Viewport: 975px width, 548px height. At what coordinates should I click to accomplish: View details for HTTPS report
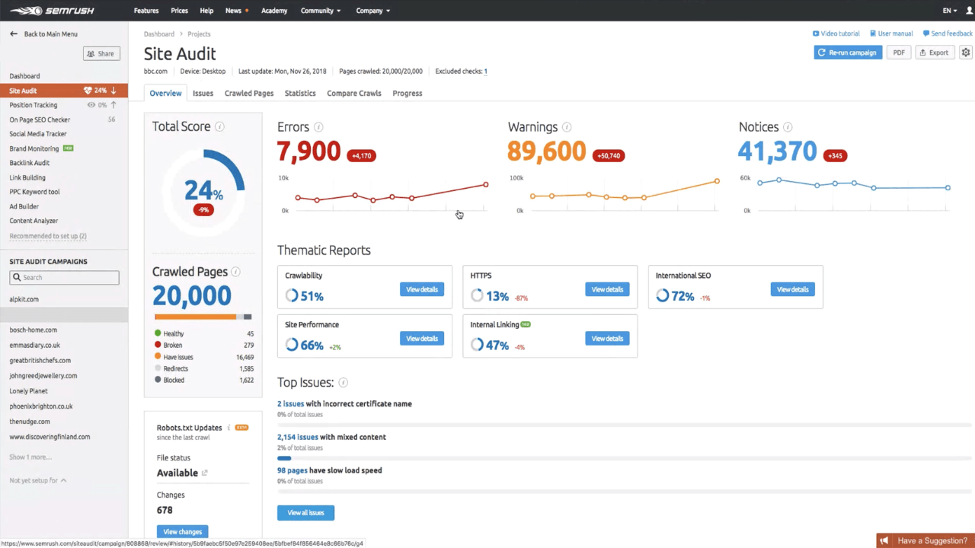pyautogui.click(x=607, y=289)
